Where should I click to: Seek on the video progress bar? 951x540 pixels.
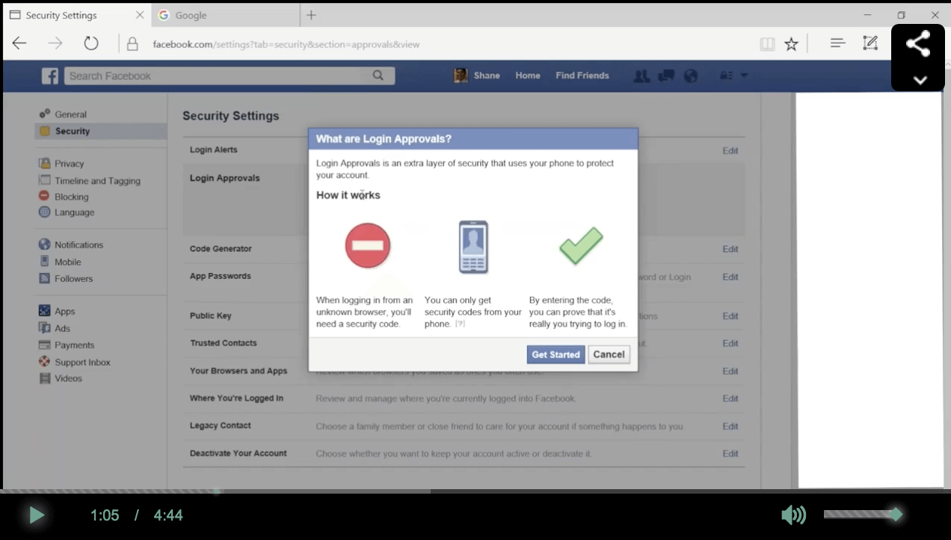(x=475, y=491)
